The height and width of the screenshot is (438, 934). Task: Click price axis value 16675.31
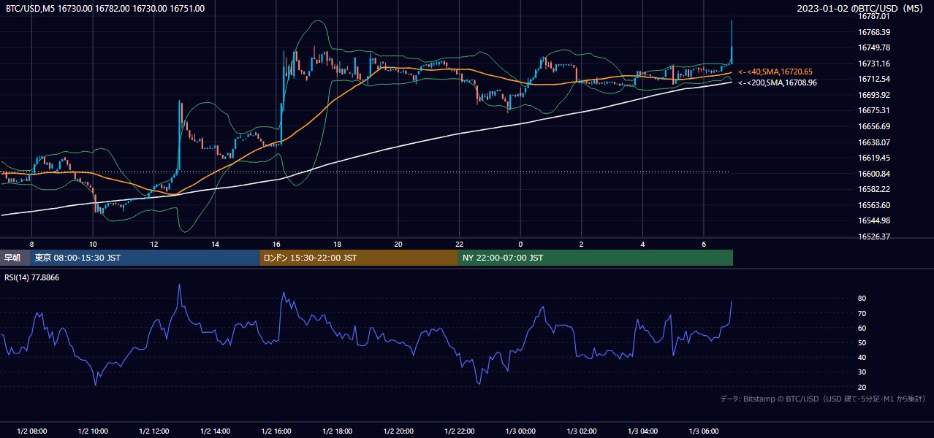point(874,110)
